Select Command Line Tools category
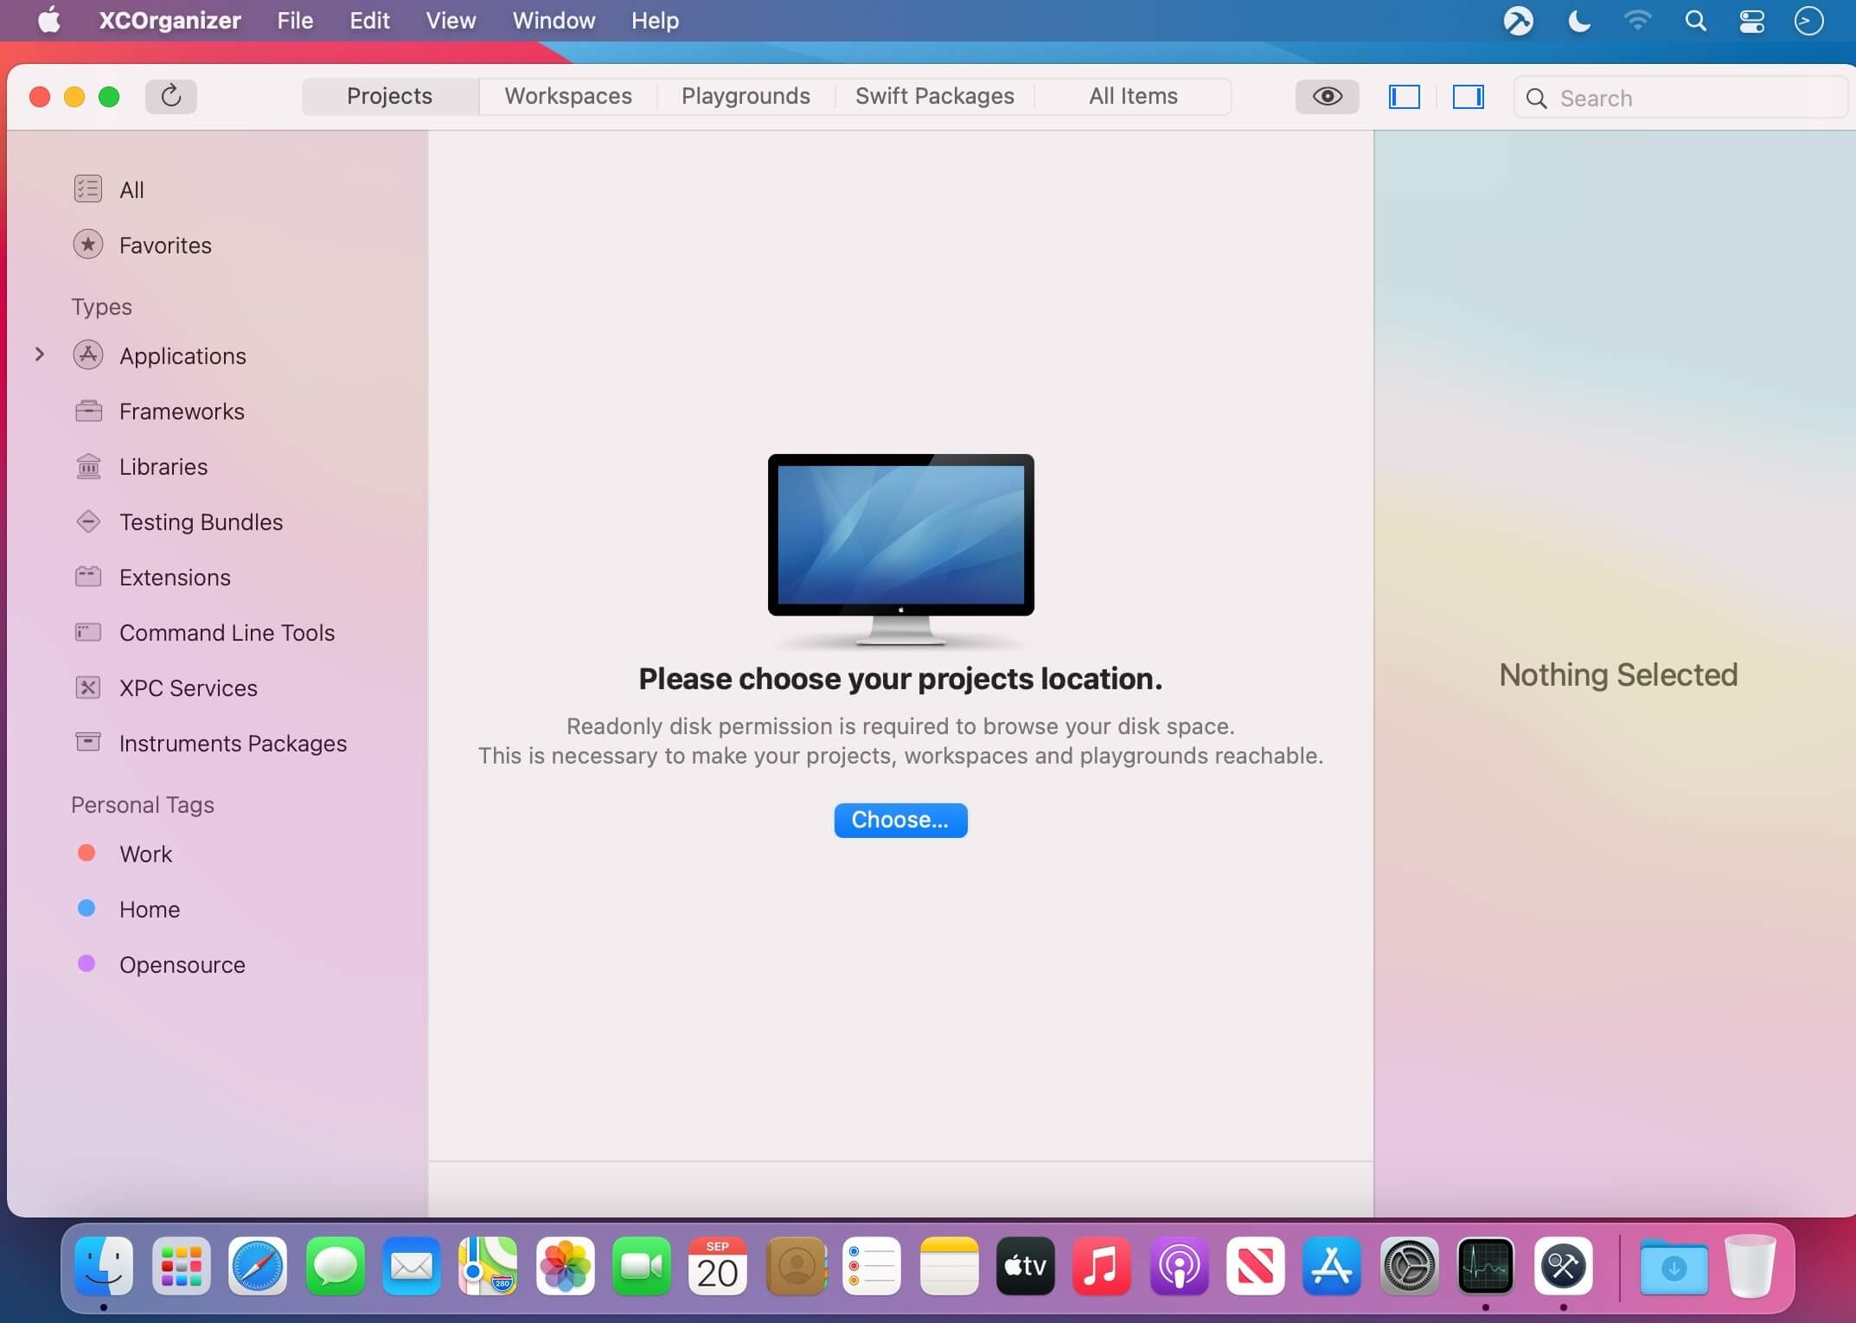 point(226,633)
